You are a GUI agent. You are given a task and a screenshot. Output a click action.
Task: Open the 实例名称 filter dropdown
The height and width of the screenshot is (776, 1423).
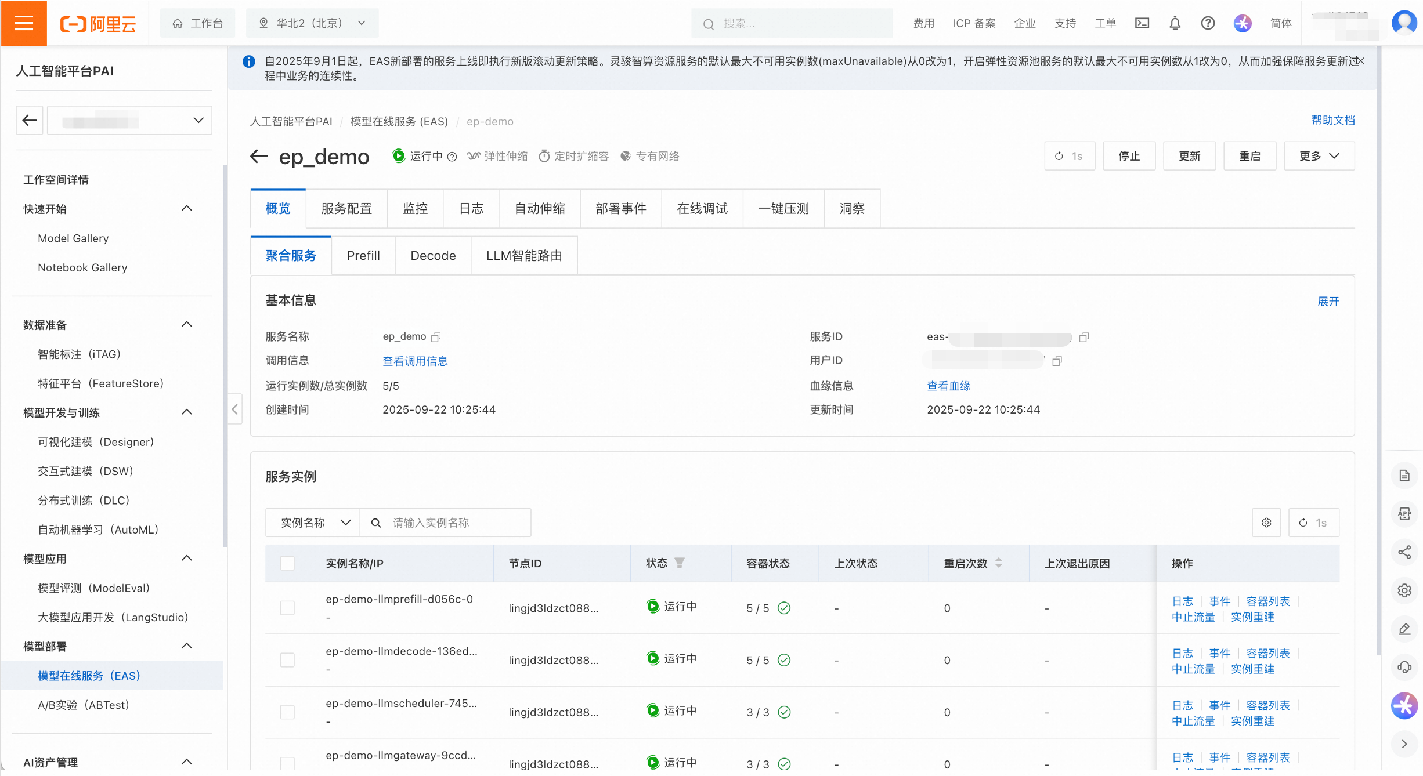tap(313, 523)
